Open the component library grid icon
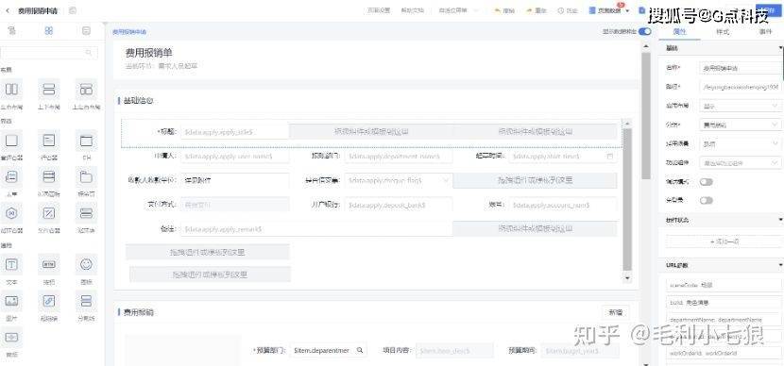Viewport: 784px width, 366px height. point(48,31)
